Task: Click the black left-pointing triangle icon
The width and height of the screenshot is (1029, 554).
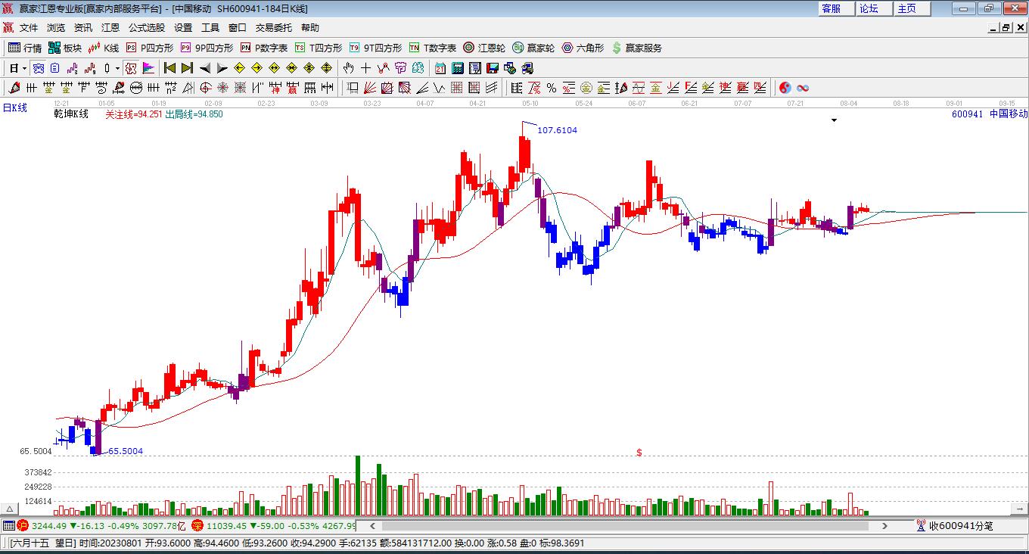Action: tap(204, 68)
